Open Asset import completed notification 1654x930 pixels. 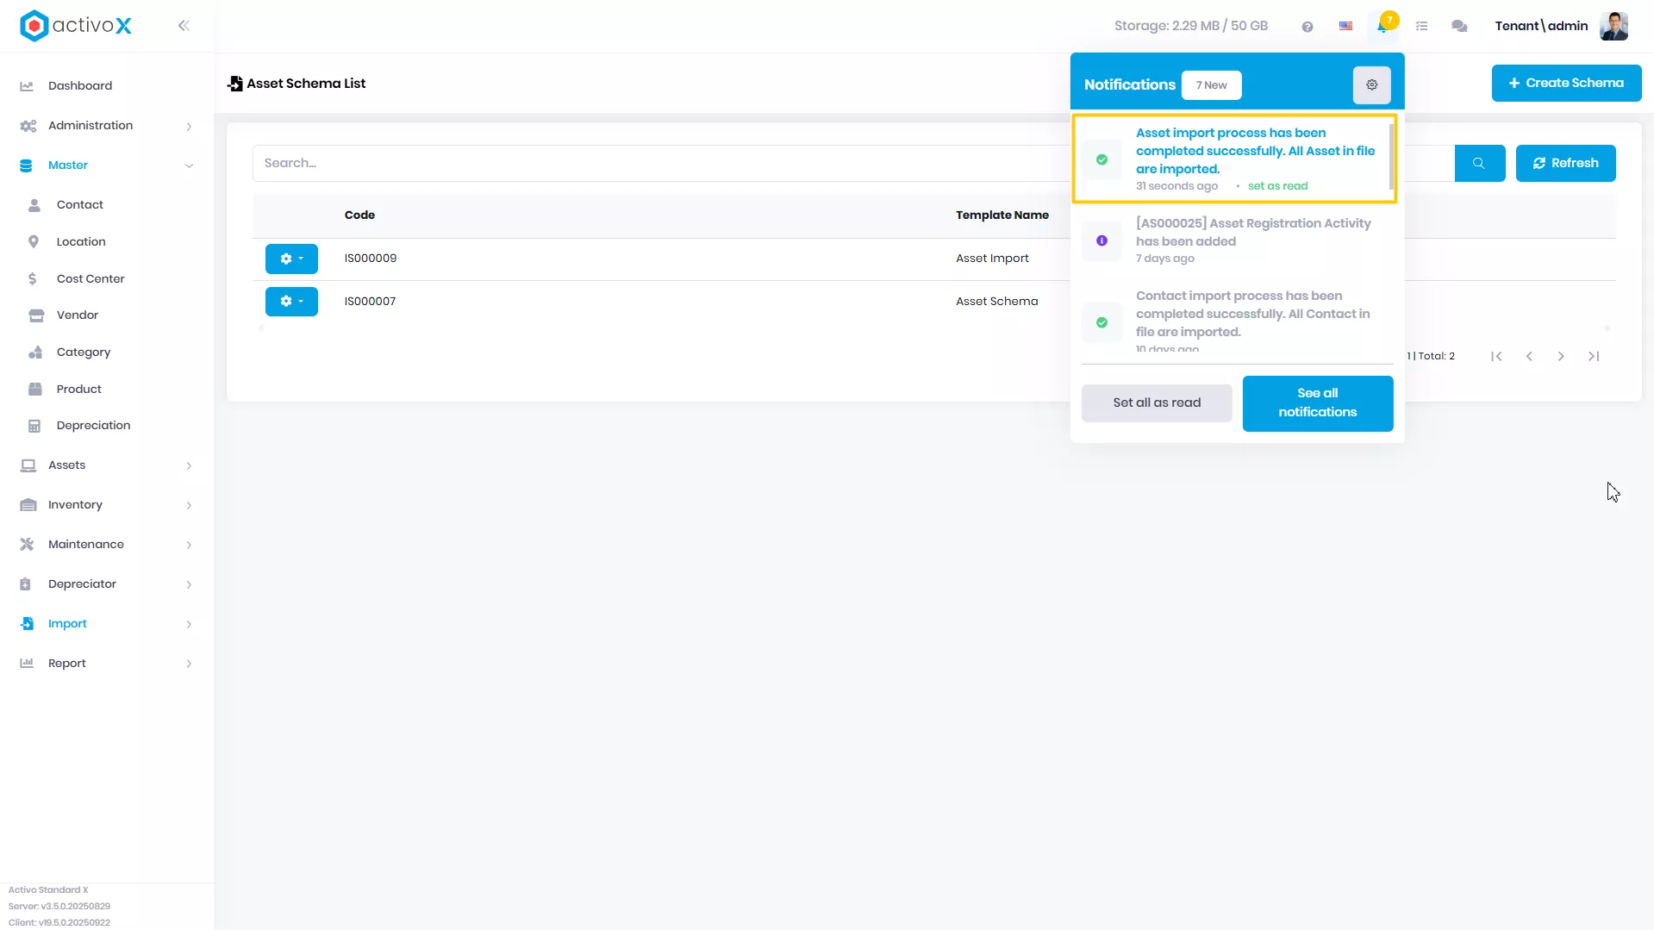[1233, 159]
